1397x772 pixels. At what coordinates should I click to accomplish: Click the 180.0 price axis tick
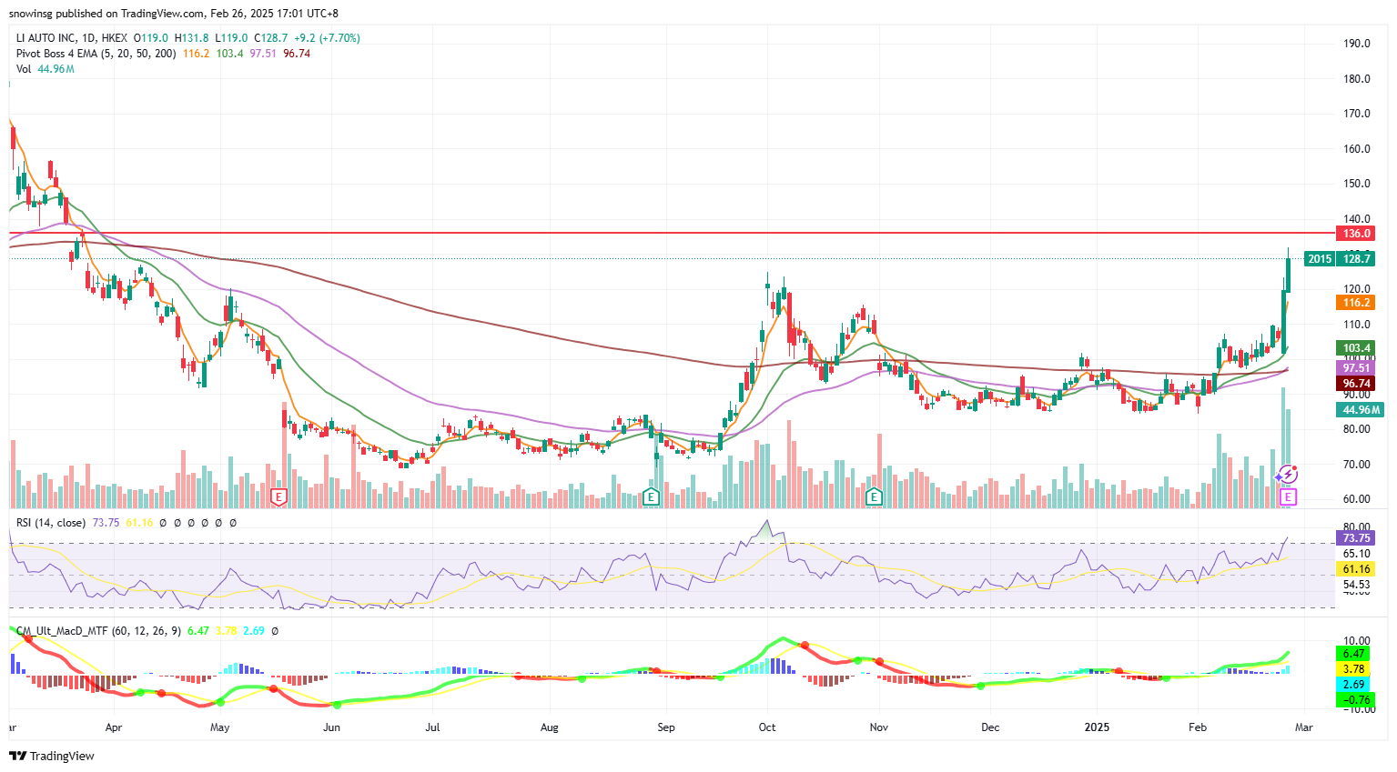point(1357,79)
